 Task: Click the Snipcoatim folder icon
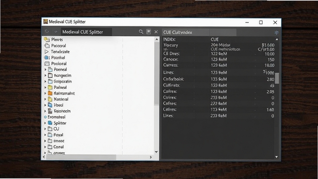pos(50,82)
